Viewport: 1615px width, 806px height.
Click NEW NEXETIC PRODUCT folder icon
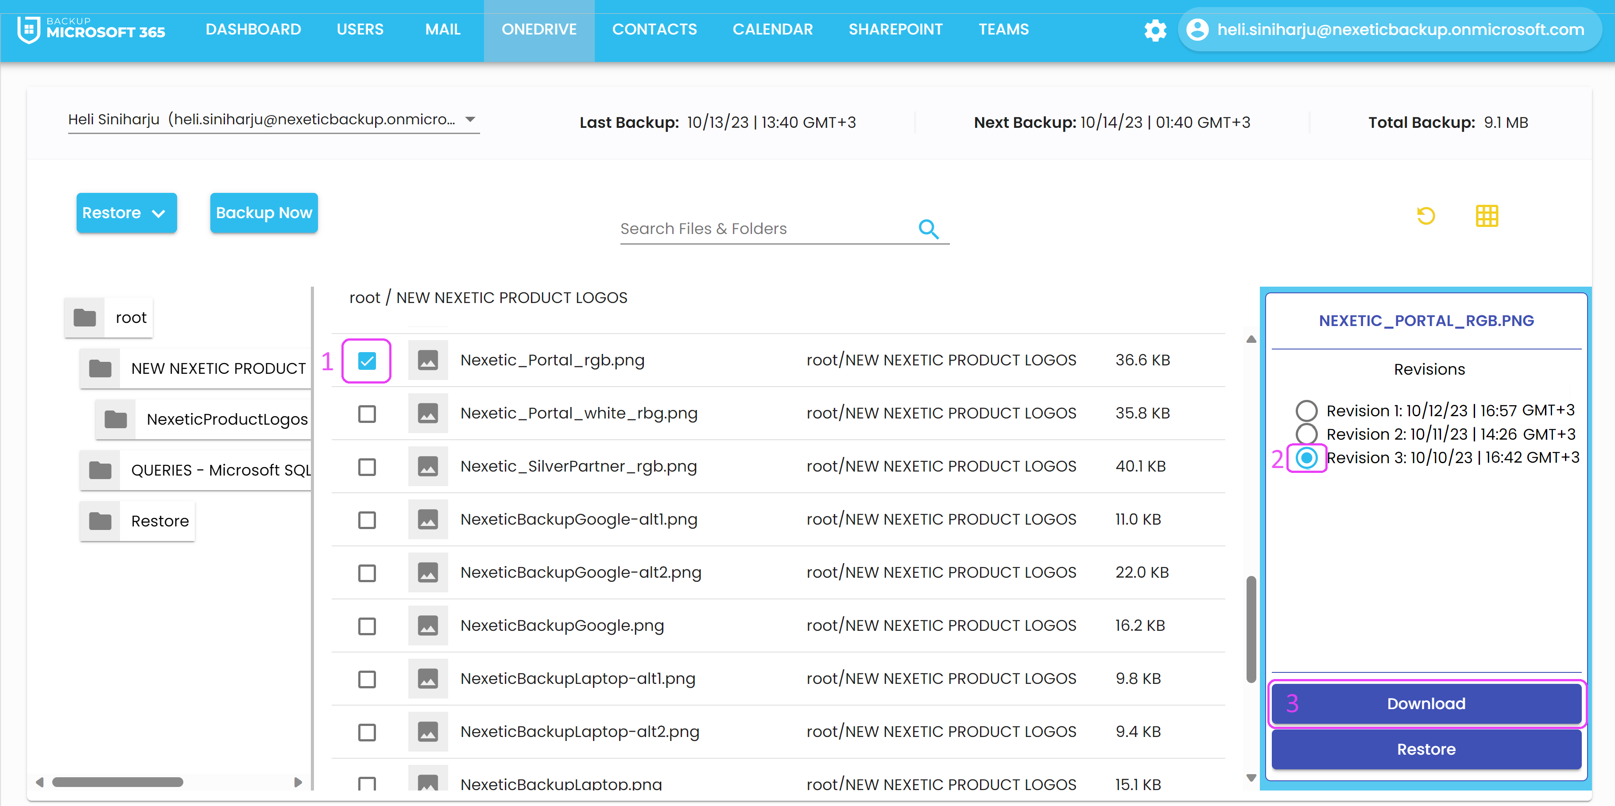pos(101,368)
